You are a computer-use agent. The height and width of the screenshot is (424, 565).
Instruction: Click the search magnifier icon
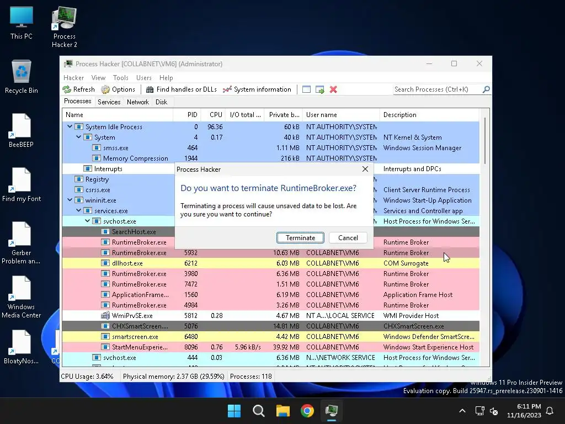[x=486, y=89]
